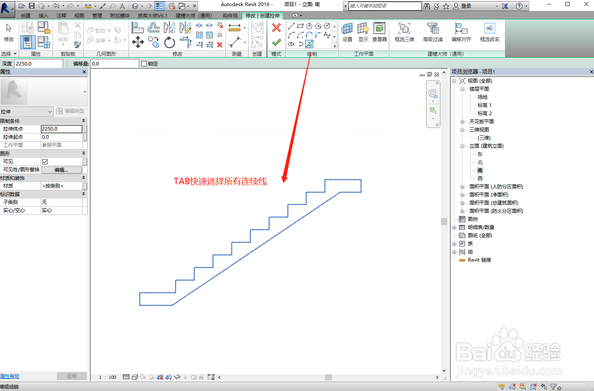Click the 框选三维 tool
Image resolution: width=594 pixels, height=391 pixels.
[x=404, y=32]
